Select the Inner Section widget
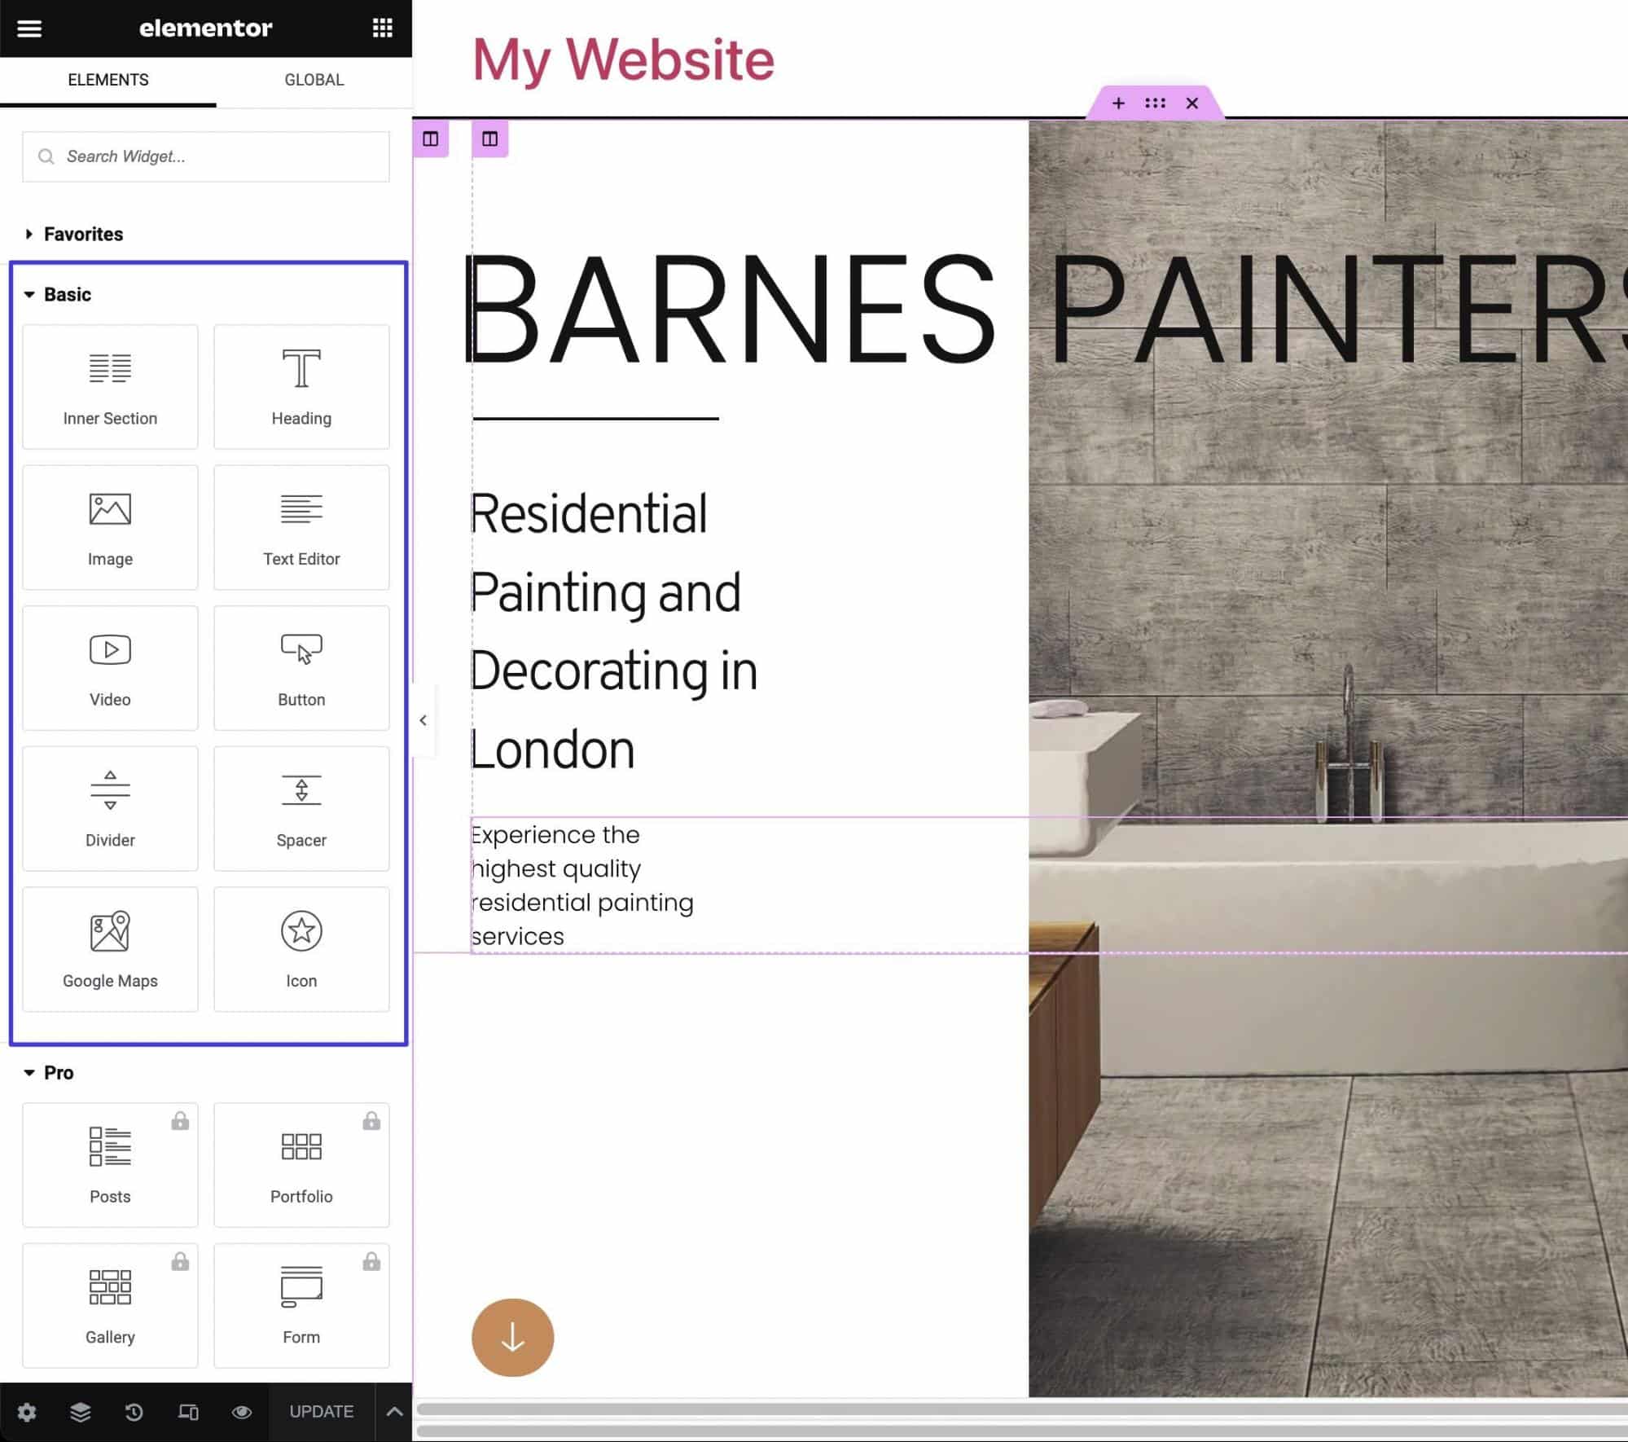Screen dimensions: 1628x1442 point(110,387)
